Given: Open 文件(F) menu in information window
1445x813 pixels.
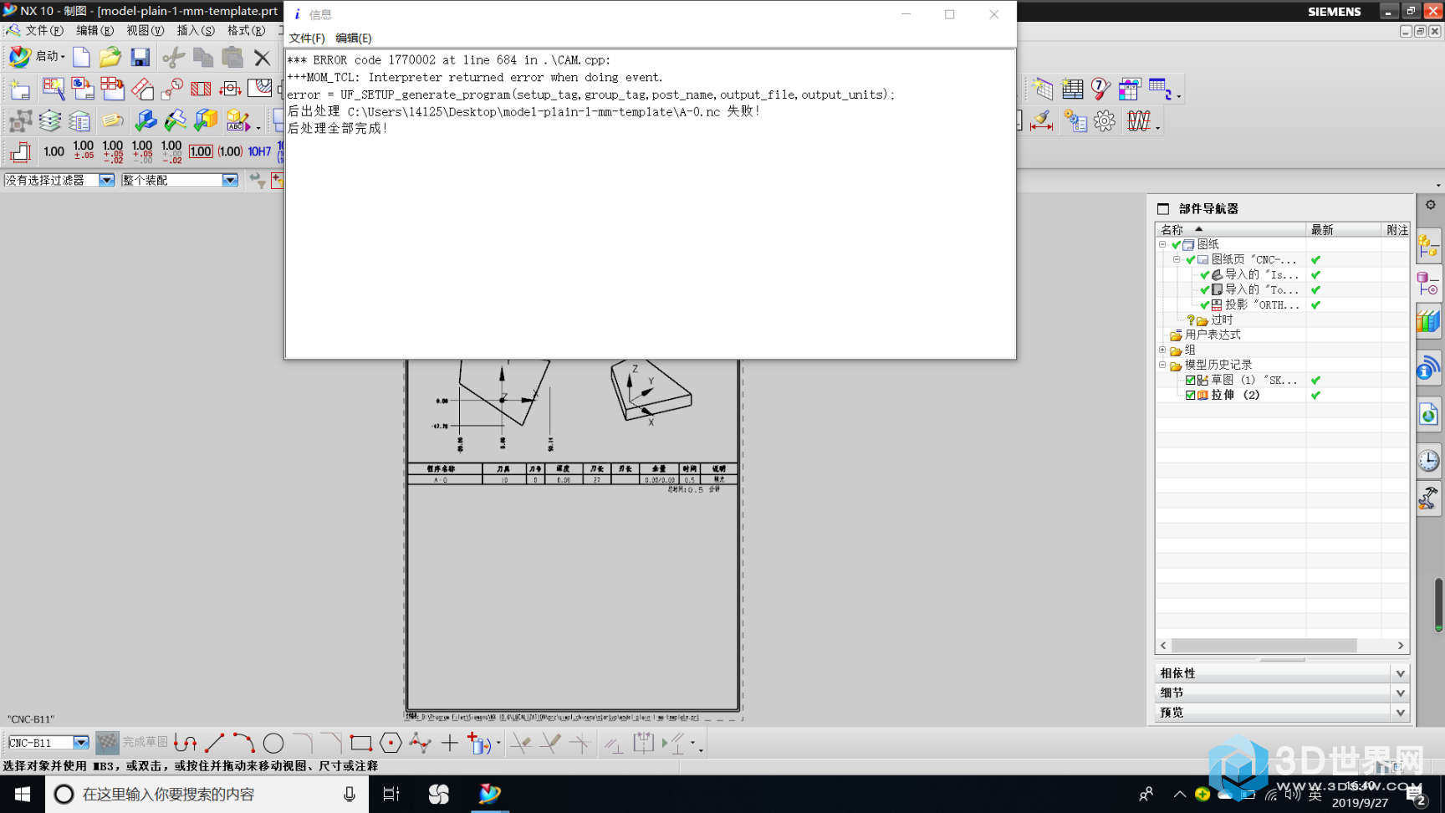Looking at the screenshot, I should pyautogui.click(x=307, y=38).
